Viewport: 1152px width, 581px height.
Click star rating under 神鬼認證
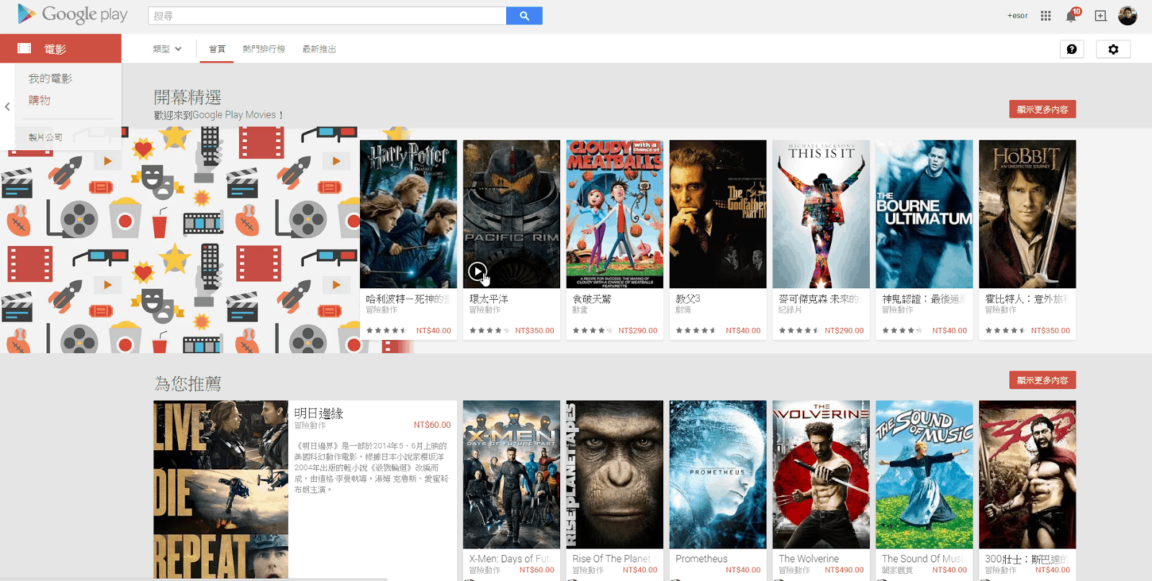(x=902, y=331)
